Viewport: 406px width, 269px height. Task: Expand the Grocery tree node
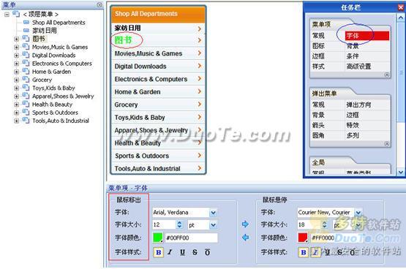(x=16, y=80)
